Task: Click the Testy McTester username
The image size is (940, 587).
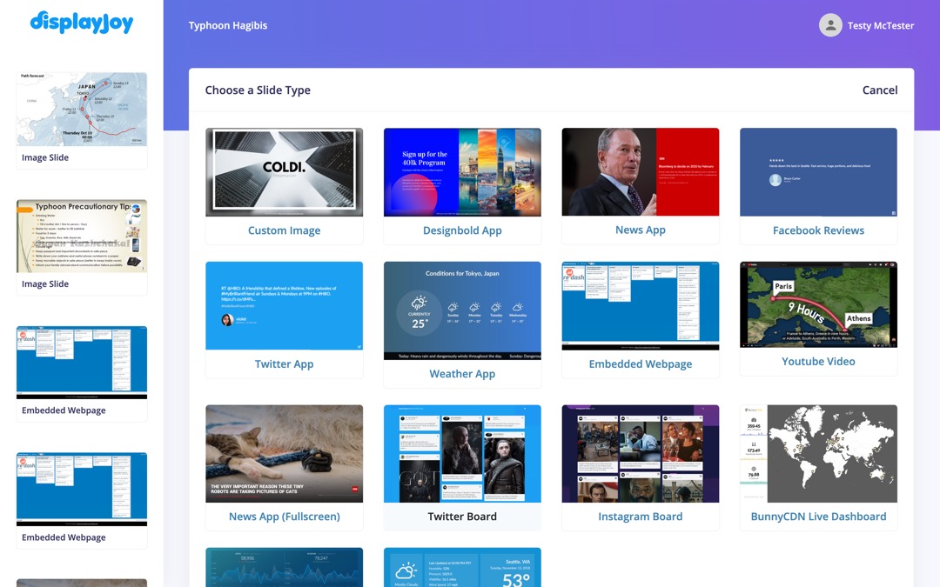Action: [881, 26]
